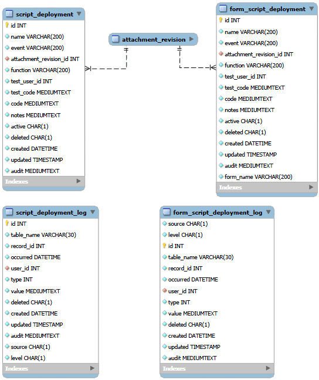
Task: Click the form_script_deployment_log table icon
Action: click(167, 212)
